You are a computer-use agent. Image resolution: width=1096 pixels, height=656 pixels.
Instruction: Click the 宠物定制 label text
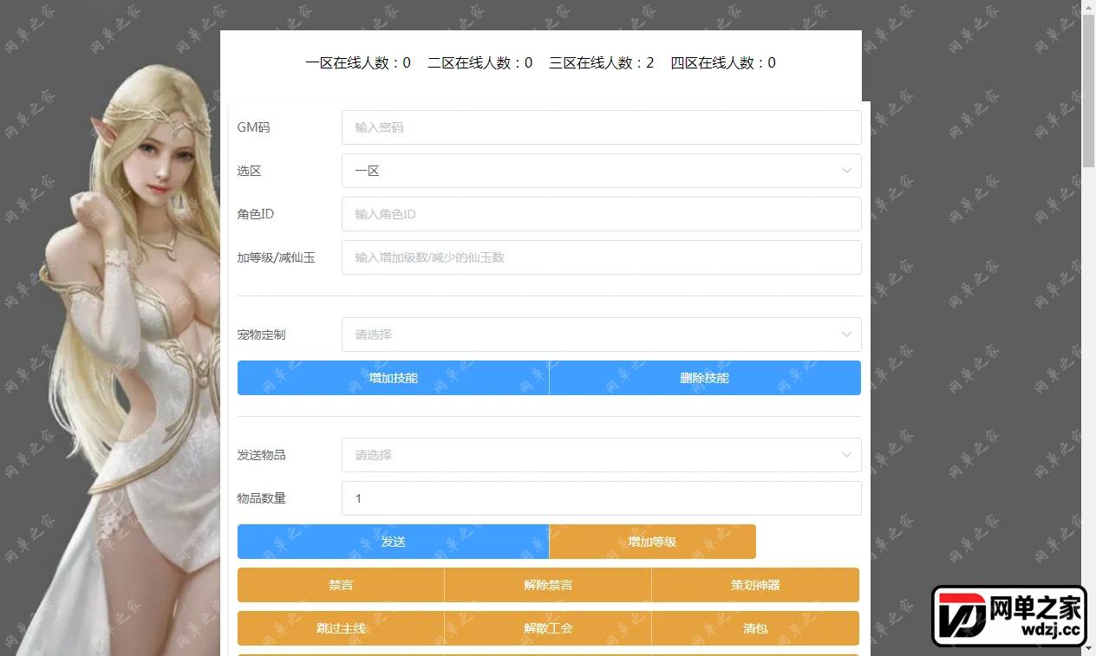click(x=261, y=334)
